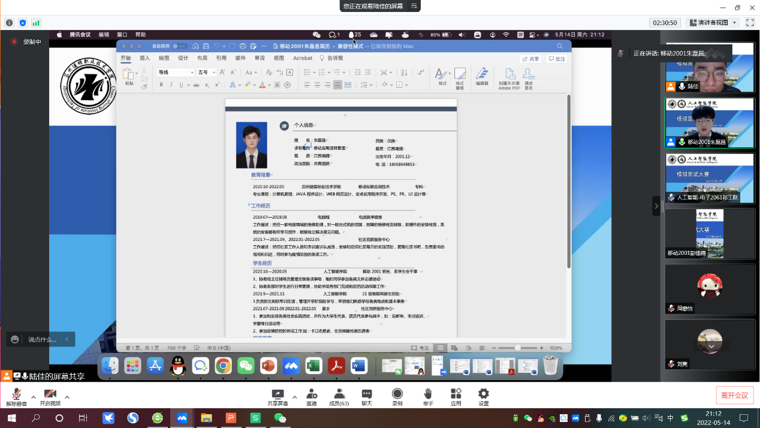Collapse the participant video sidebar
This screenshot has height=428, width=760.
pyautogui.click(x=656, y=206)
